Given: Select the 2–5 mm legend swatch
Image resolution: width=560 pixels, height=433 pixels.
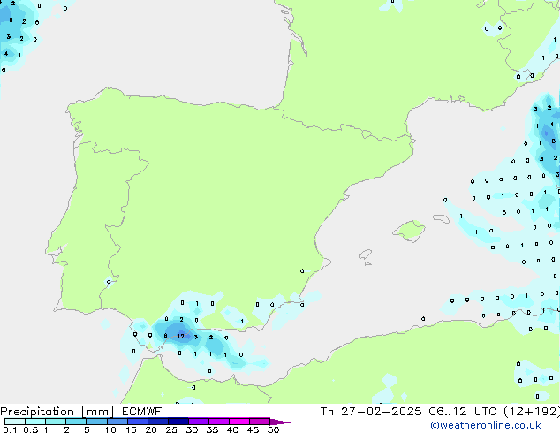Looking at the screenshot, I should [x=76, y=422].
